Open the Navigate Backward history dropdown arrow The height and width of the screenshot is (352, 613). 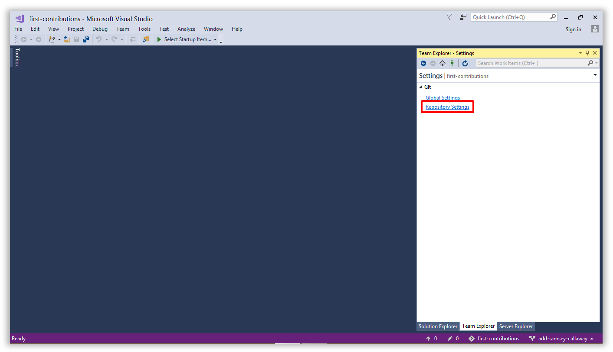(x=31, y=39)
